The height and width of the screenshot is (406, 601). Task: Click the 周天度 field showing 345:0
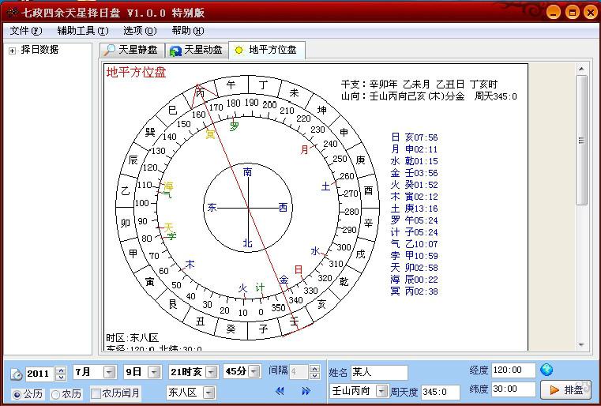coord(440,392)
